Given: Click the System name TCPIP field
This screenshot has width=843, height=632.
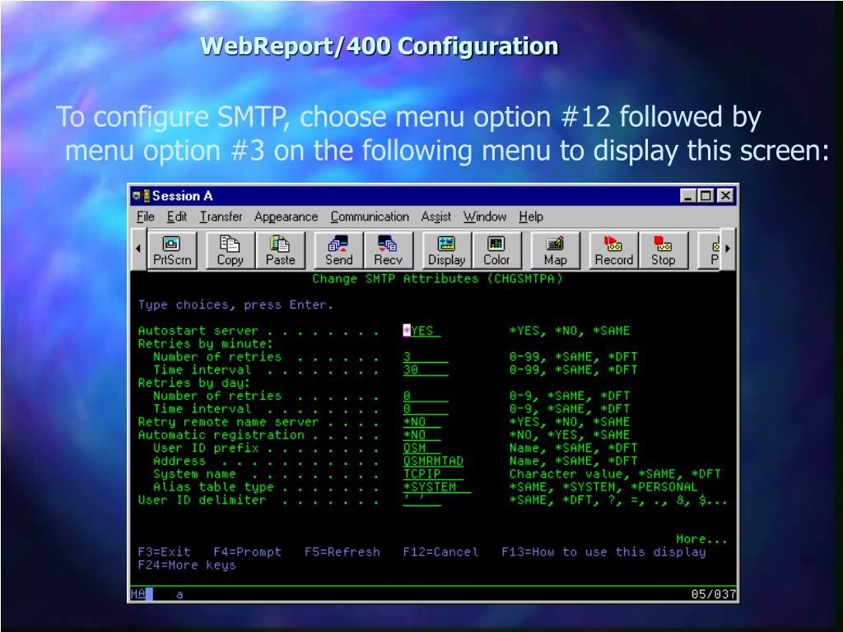Looking at the screenshot, I should 433,474.
